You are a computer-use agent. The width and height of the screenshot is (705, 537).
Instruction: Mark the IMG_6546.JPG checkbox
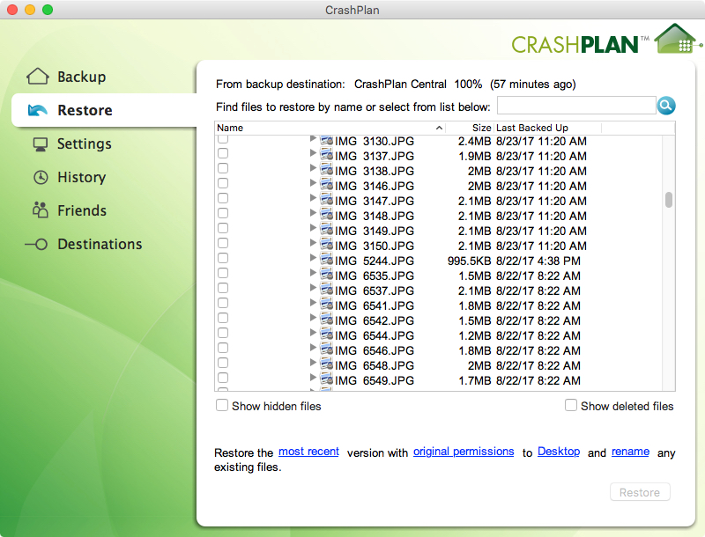[223, 348]
